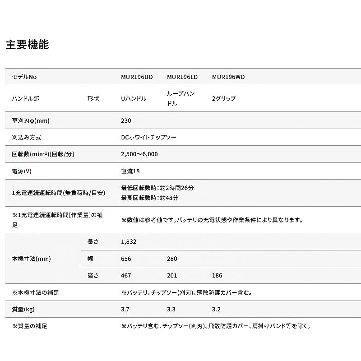The width and height of the screenshot is (361, 361).
Task: Click the height value 186
Action: click(x=217, y=275)
